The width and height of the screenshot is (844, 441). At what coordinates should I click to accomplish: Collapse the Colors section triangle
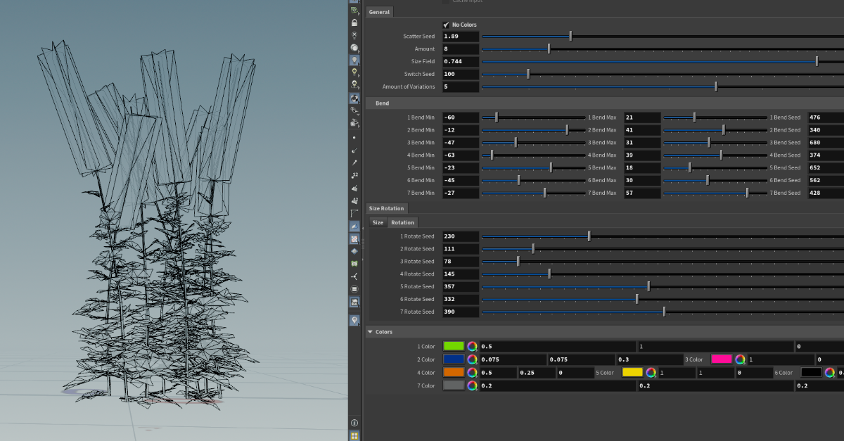[x=370, y=331]
